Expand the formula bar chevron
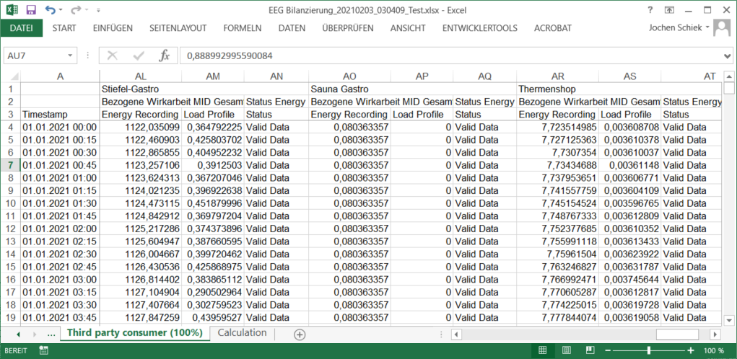737x359 pixels. pos(729,56)
